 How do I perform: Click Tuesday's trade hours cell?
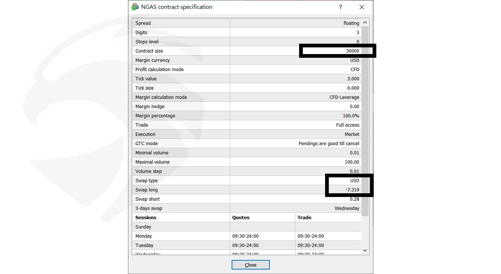(311, 245)
